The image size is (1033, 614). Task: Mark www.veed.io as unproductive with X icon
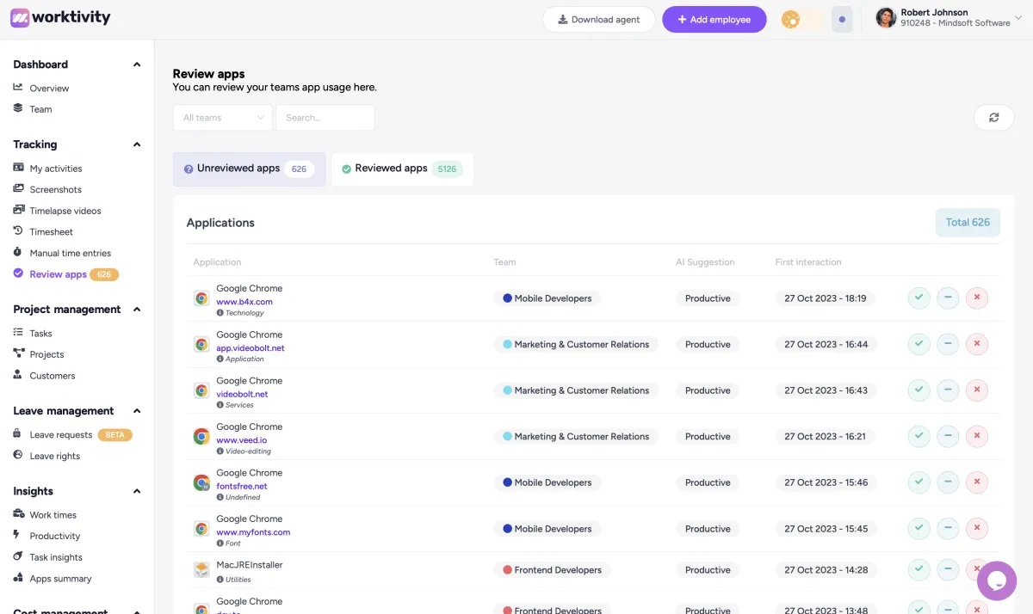976,437
